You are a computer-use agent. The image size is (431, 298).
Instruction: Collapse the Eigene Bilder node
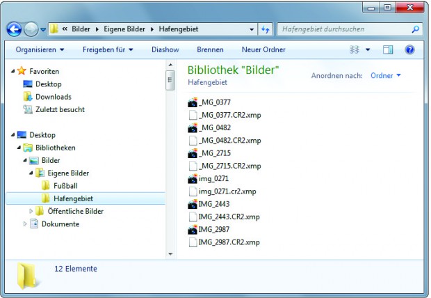pos(31,173)
